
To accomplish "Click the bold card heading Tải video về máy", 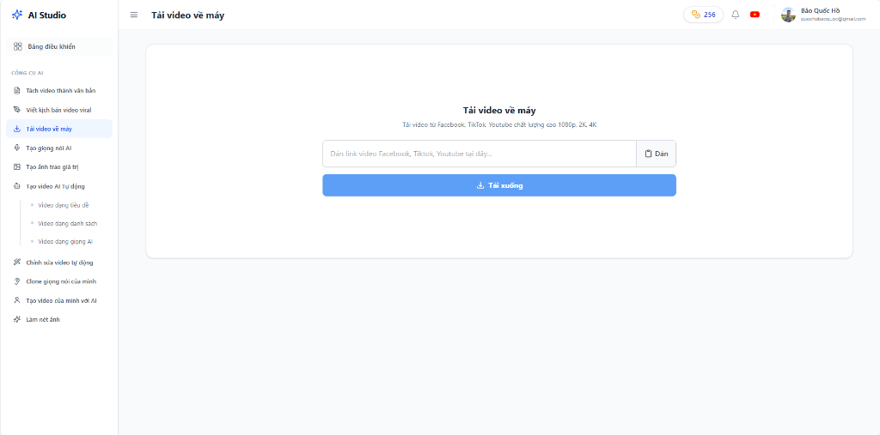I will coord(499,111).
